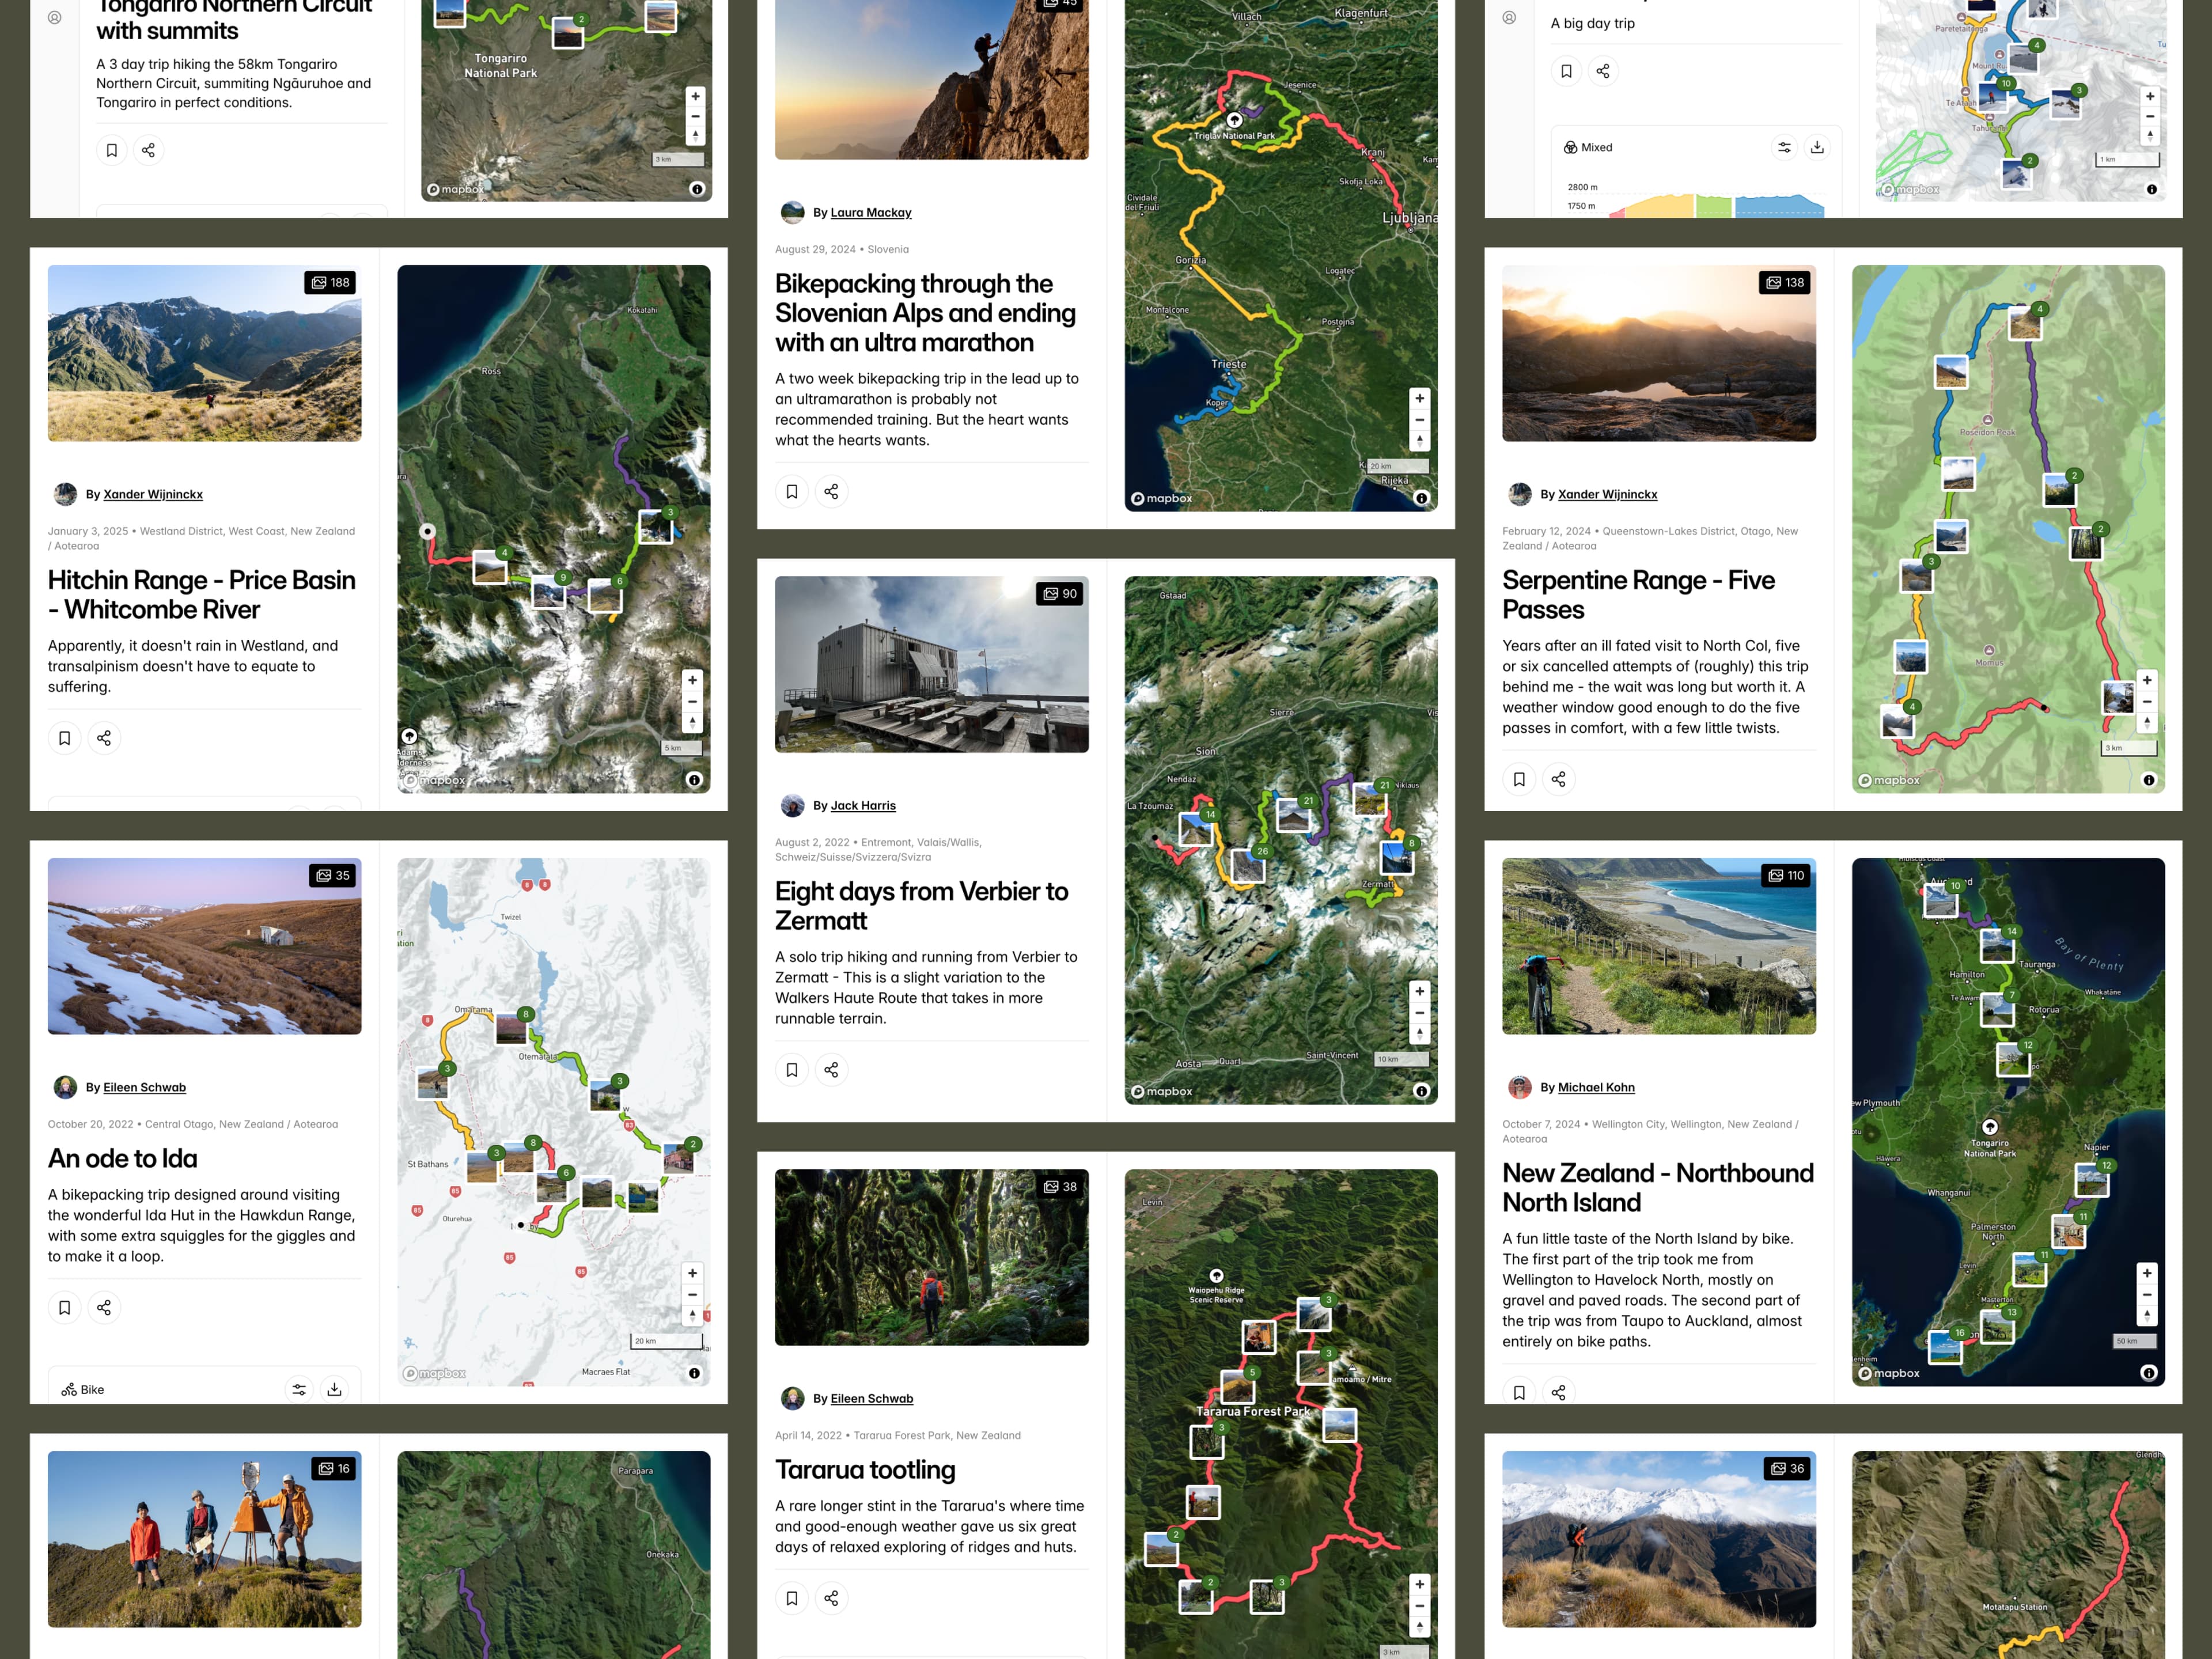The width and height of the screenshot is (2212, 1659).
Task: Zoom in on the Hitchin Range map
Action: click(692, 680)
